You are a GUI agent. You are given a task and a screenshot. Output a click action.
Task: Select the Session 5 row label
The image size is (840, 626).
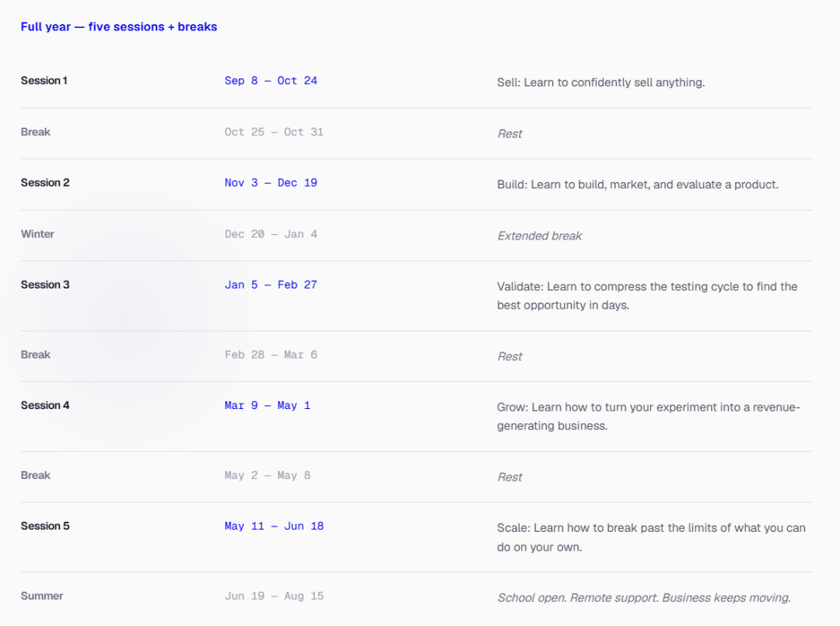[45, 526]
